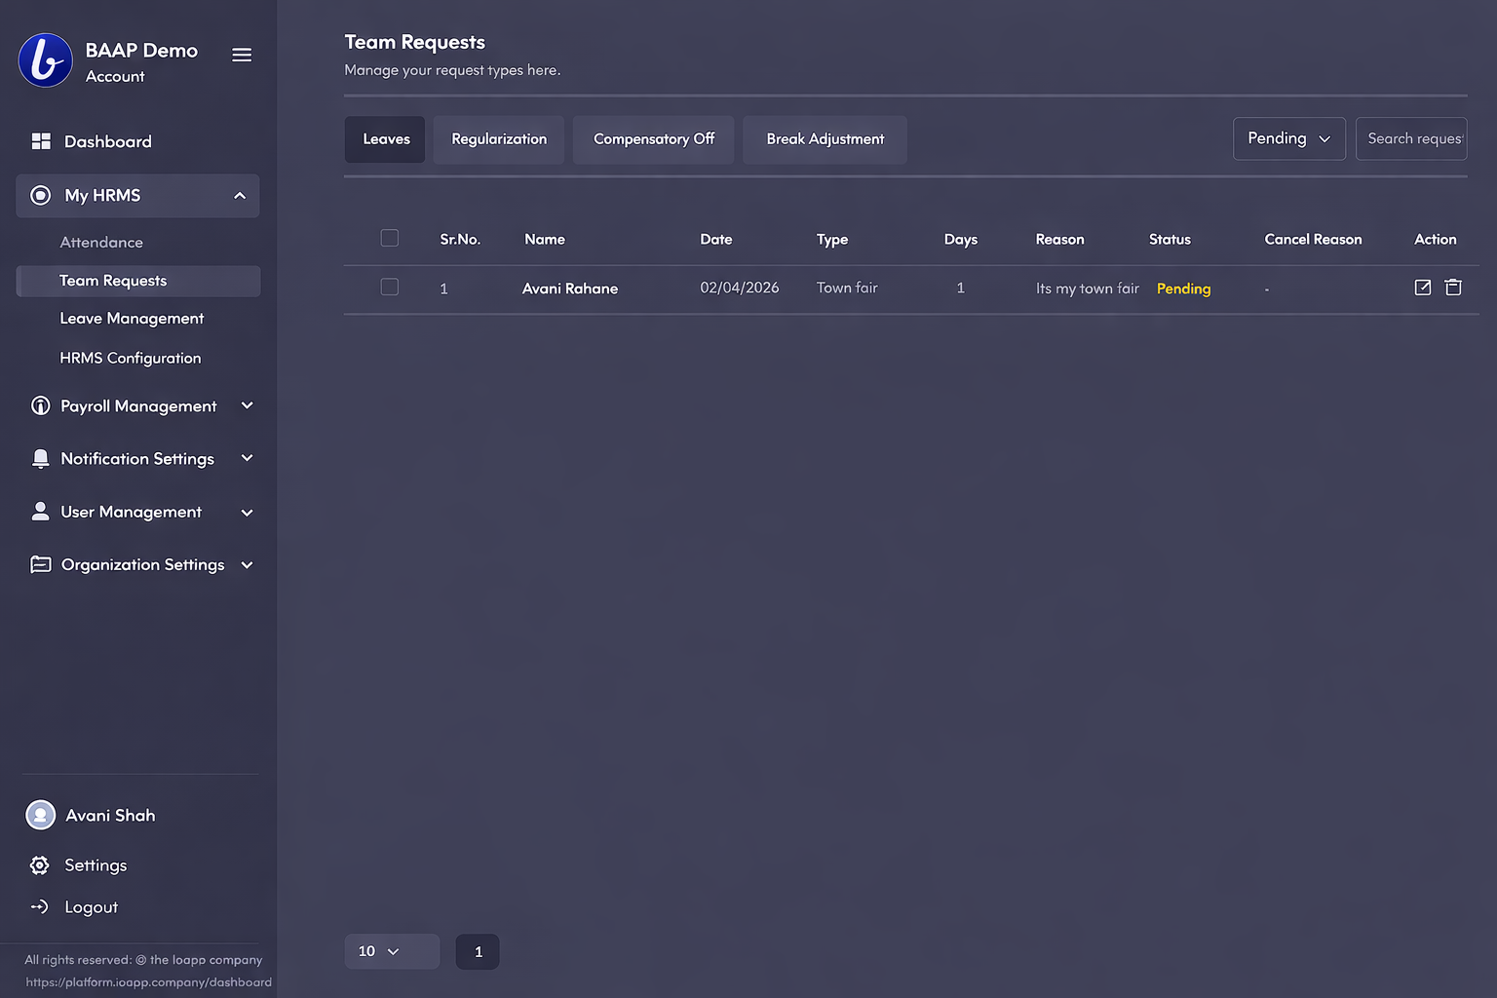Open Leave Management in the sidebar
The image size is (1497, 998).
pyautogui.click(x=132, y=319)
